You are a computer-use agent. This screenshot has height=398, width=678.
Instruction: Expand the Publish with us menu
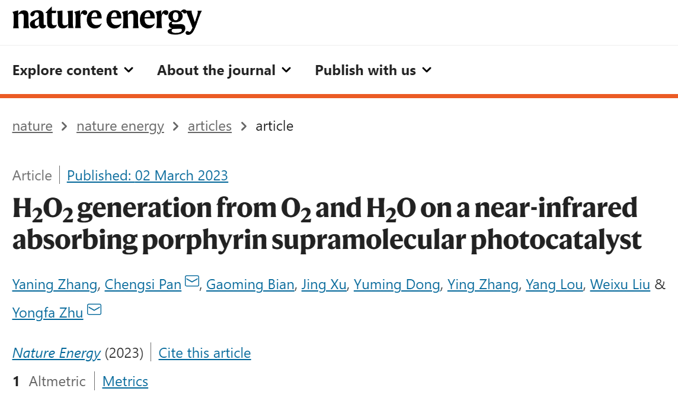[x=373, y=70]
